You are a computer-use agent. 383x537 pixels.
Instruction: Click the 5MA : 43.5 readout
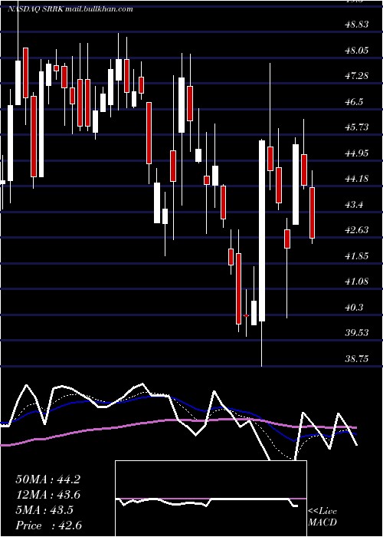coord(44,510)
